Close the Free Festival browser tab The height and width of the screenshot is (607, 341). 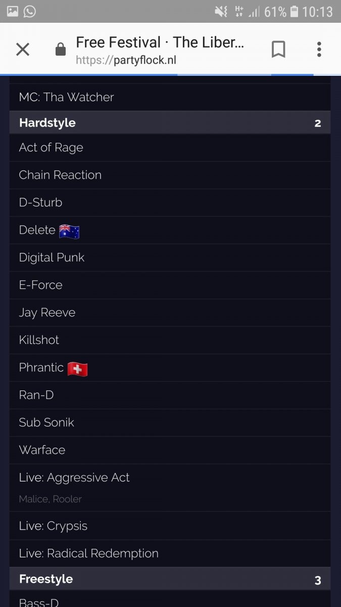(23, 49)
